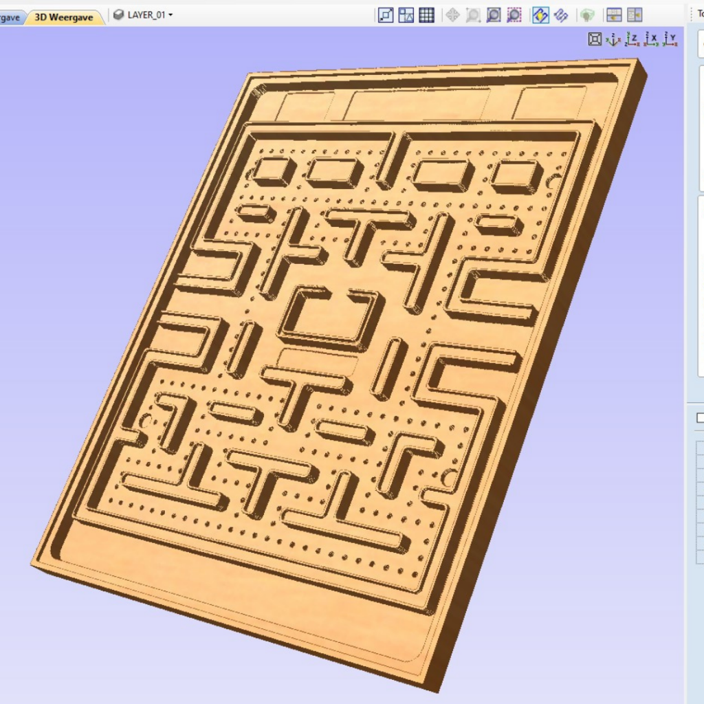Screen dimensions: 704x704
Task: Zoom to fit the model in viewport
Action: pos(595,39)
